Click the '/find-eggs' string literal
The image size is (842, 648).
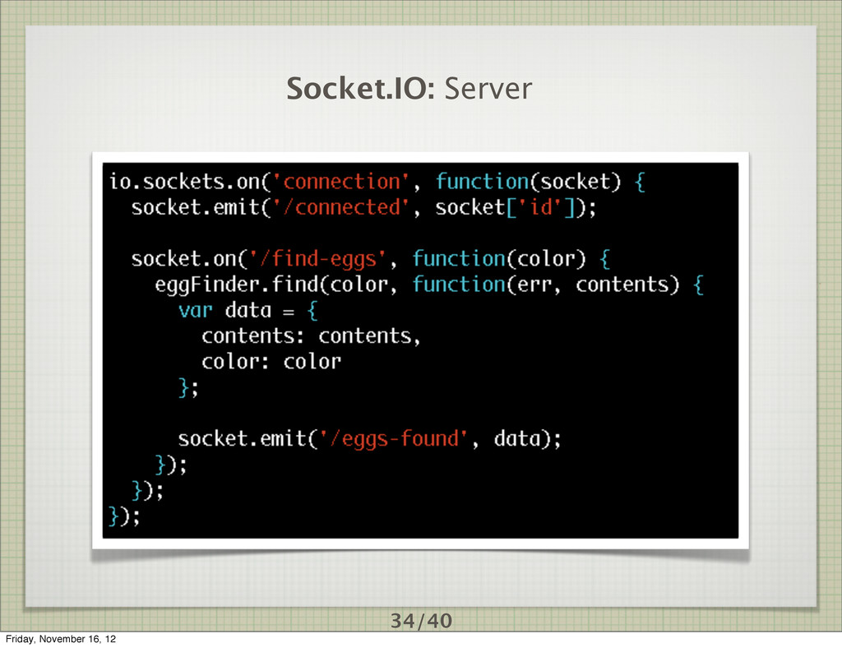pyautogui.click(x=318, y=259)
